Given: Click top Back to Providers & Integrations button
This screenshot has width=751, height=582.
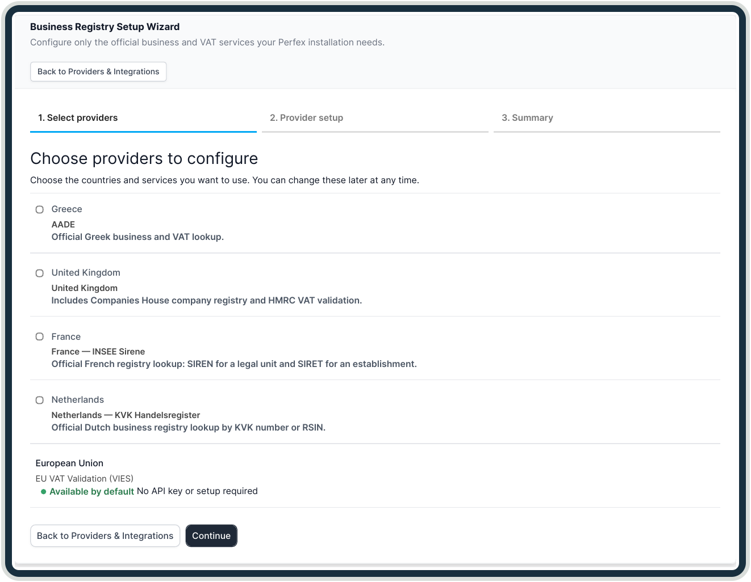Looking at the screenshot, I should [98, 71].
